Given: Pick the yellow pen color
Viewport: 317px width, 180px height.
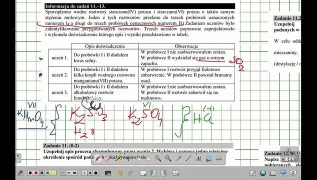Looking at the screenshot, I should pos(53,173).
